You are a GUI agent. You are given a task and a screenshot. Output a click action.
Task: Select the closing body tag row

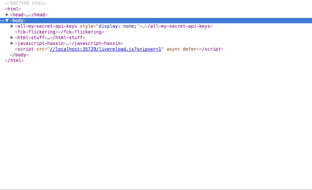coord(19,55)
